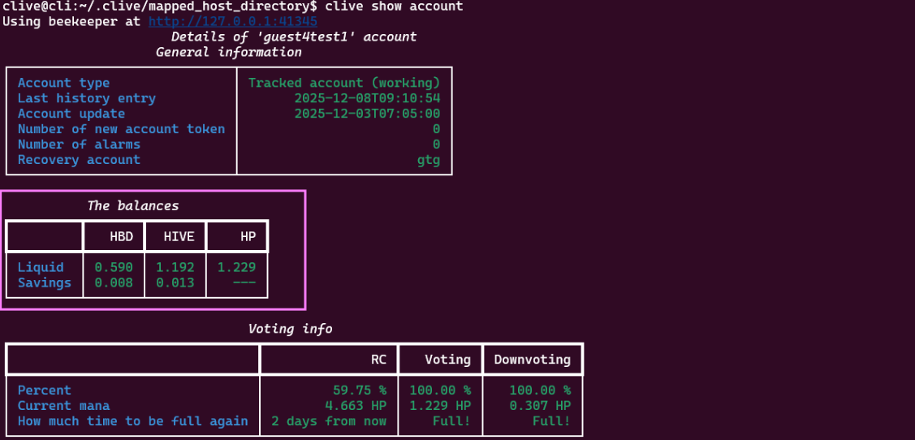Click the 'Savings' row label
This screenshot has width=915, height=440.
45,283
